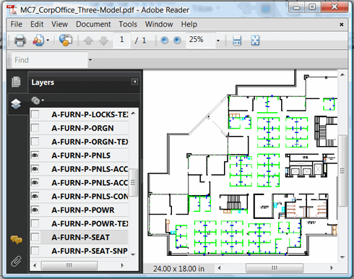Open the File menu
The width and height of the screenshot is (354, 279).
tap(16, 24)
